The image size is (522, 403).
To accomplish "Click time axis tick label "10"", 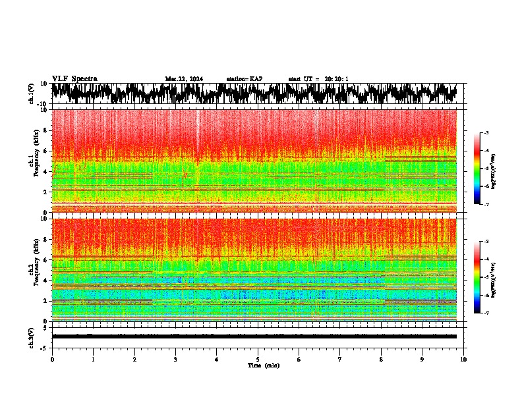I will coord(463,360).
